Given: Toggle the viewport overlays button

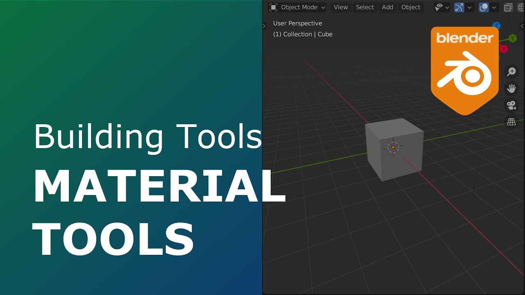Looking at the screenshot, I should pyautogui.click(x=484, y=7).
